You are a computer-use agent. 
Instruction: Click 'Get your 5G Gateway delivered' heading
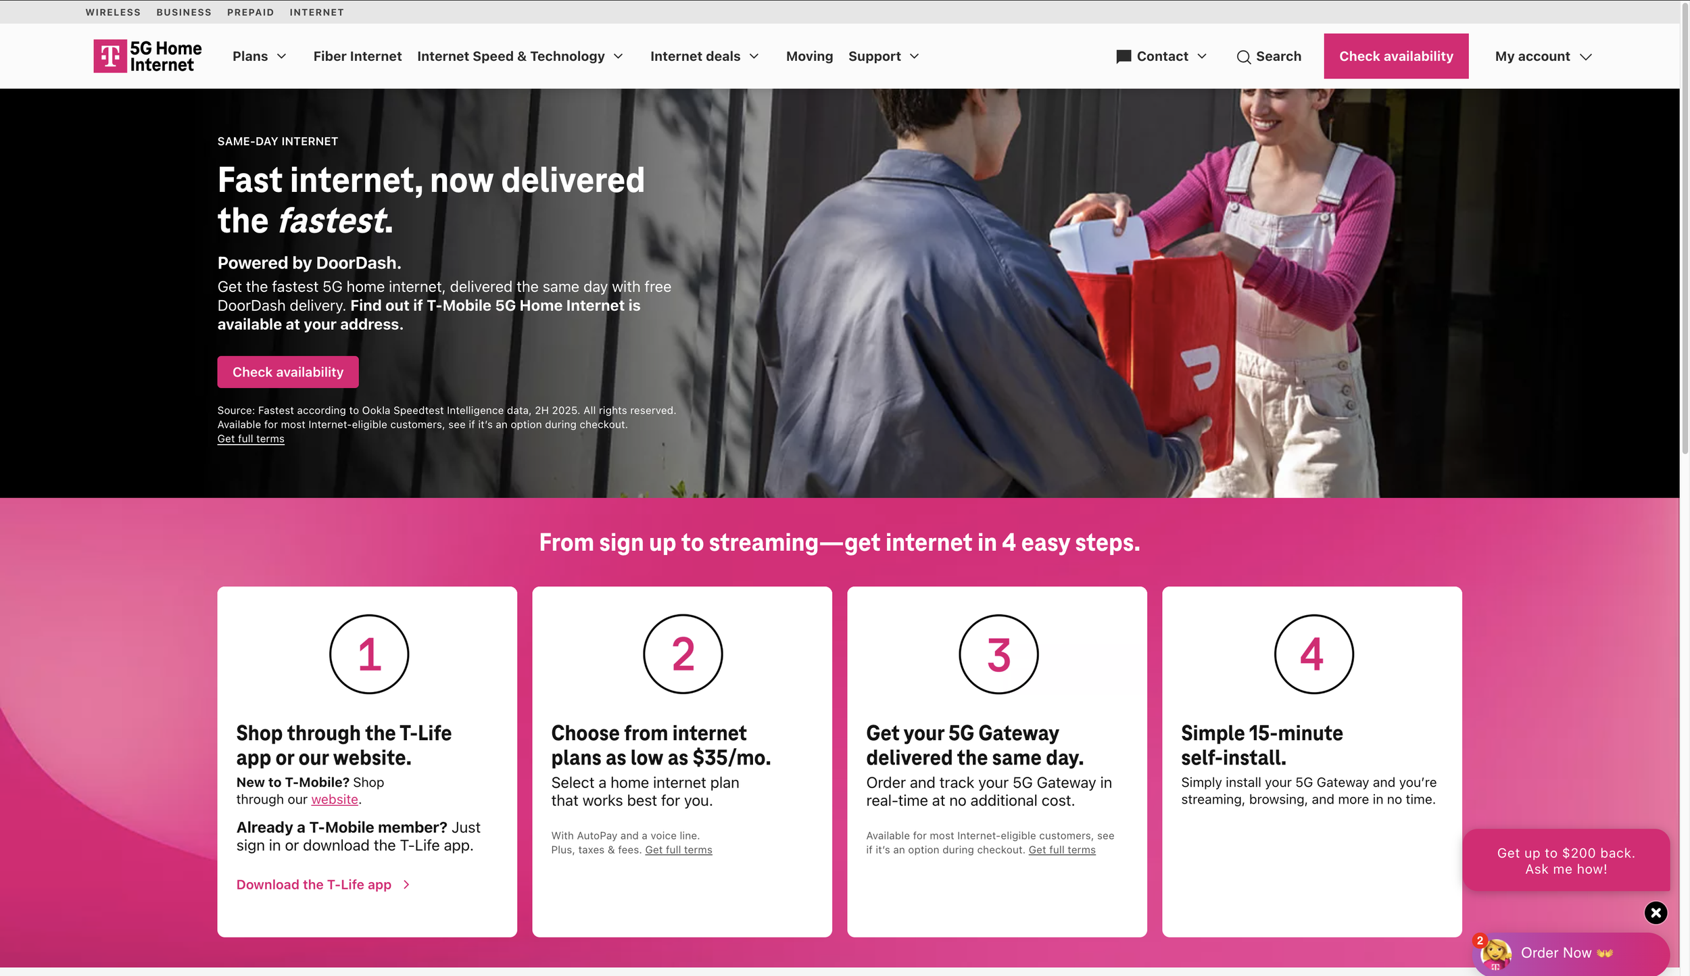tap(975, 746)
